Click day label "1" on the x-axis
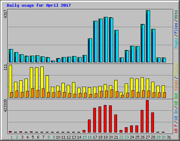The image size is (180, 141). (x=12, y=137)
